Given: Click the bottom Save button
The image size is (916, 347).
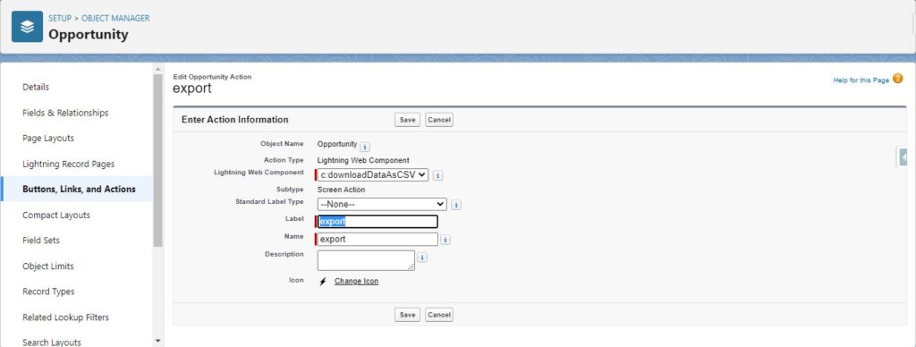Looking at the screenshot, I should click(x=407, y=315).
